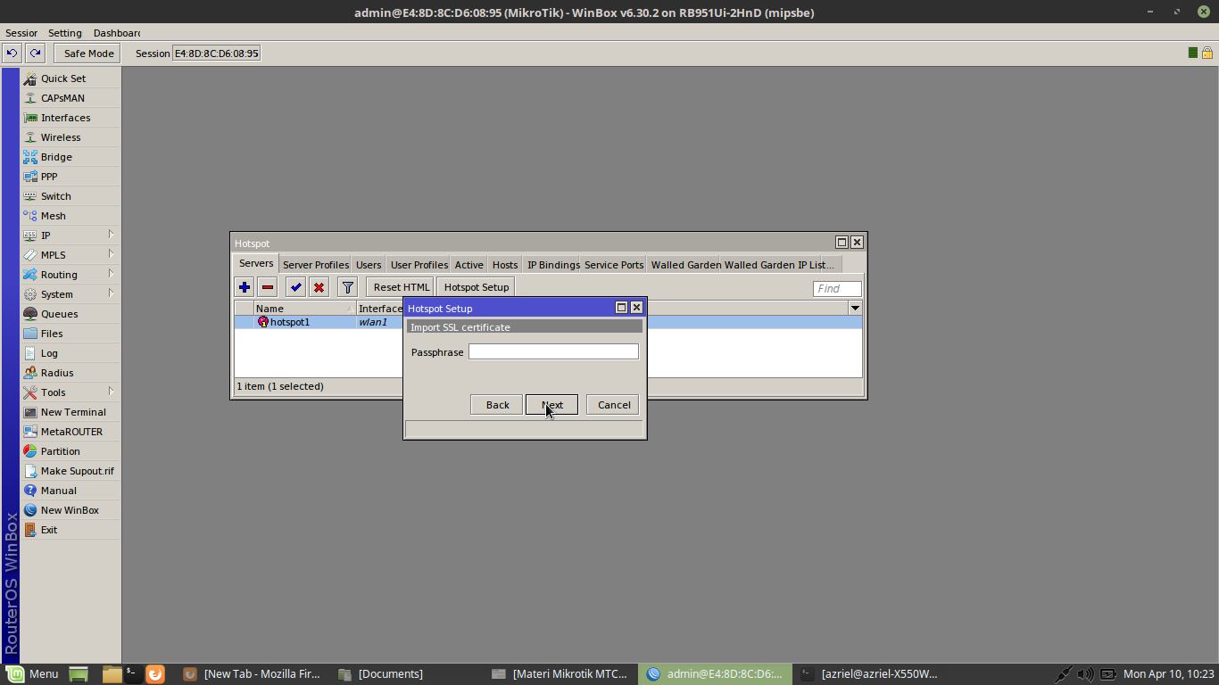
Task: Expand the System submenu
Action: pos(70,294)
